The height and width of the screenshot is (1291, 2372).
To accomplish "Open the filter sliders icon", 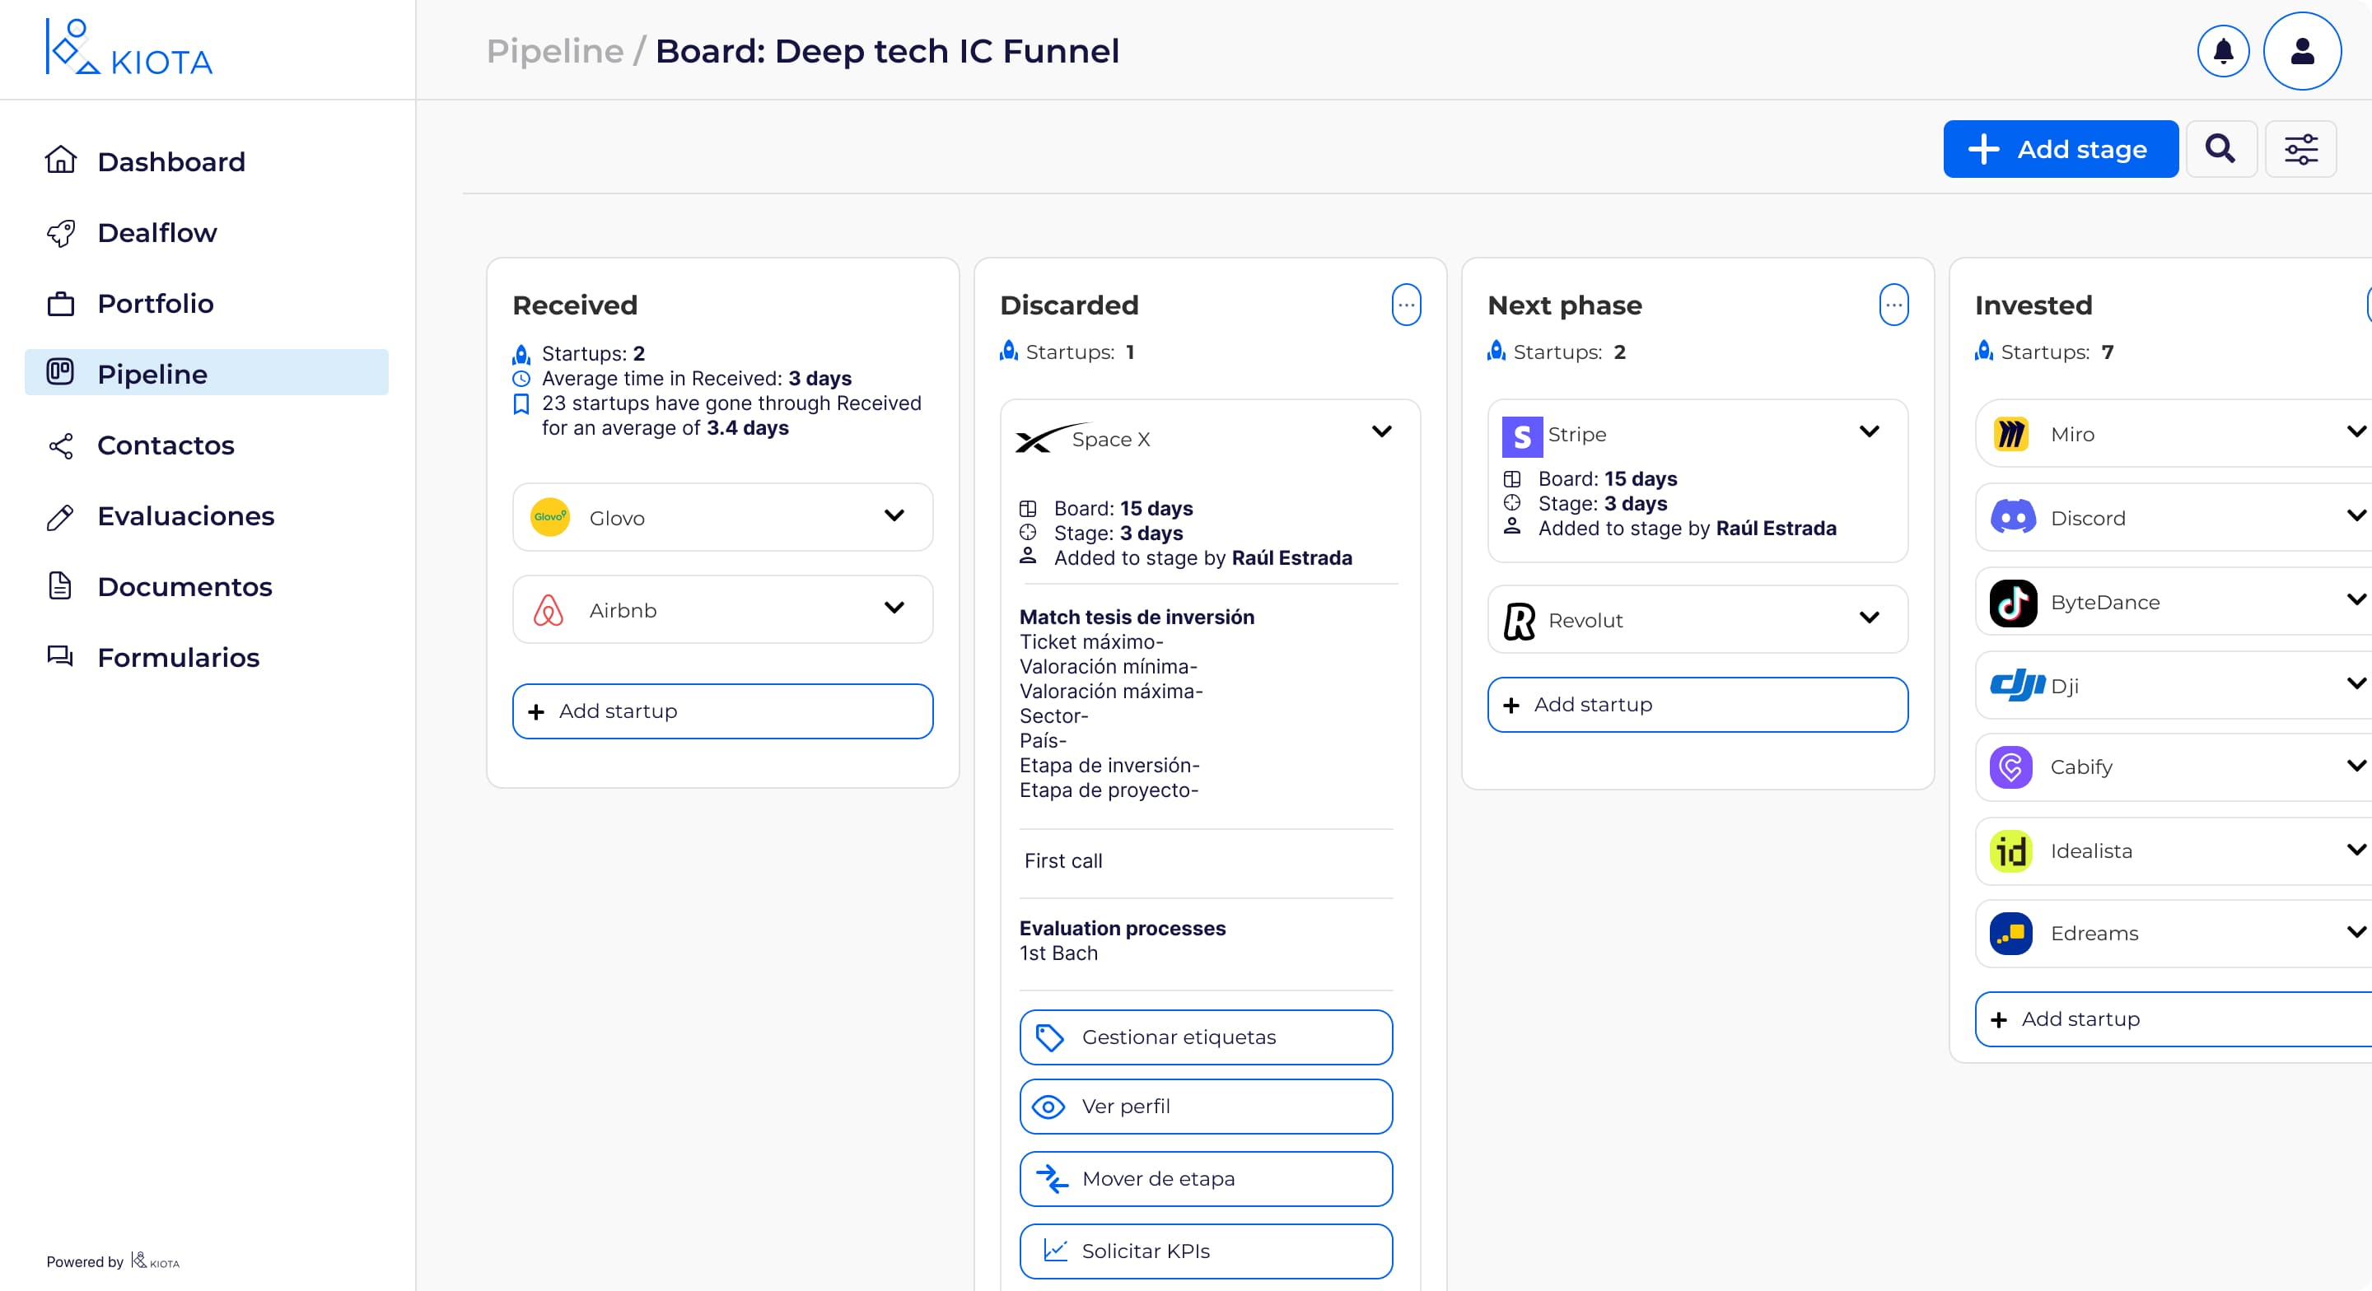I will tap(2300, 148).
